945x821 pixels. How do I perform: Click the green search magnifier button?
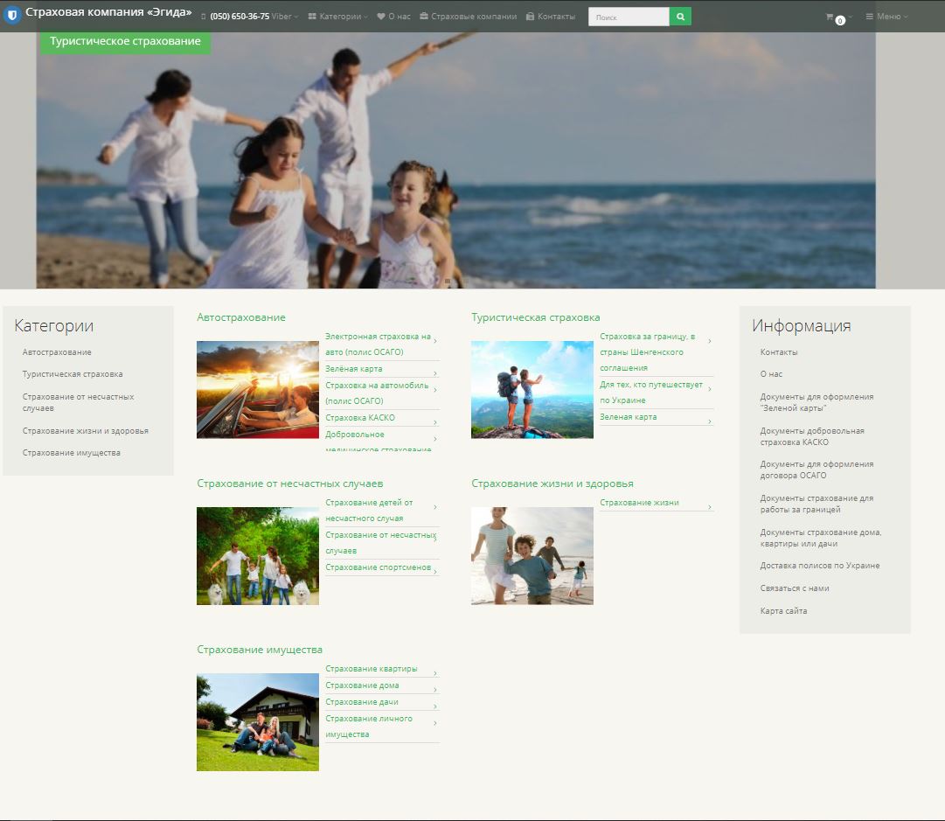pyautogui.click(x=680, y=17)
